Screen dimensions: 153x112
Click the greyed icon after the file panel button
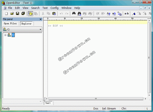click(x=36, y=13)
